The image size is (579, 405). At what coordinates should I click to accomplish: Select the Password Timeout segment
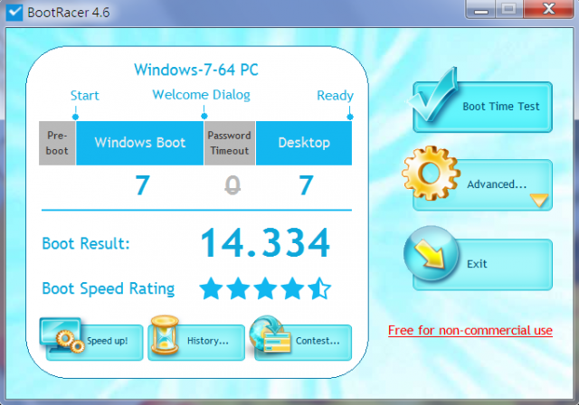229,143
